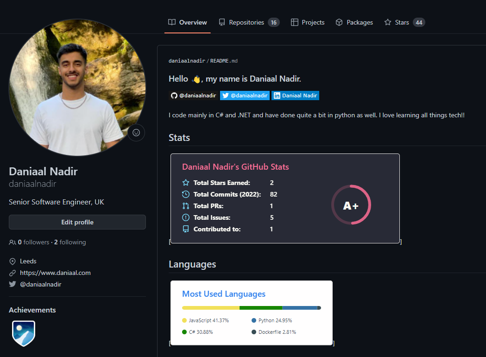Click the Twitter @daniaalnadir follow badge
Screen dimensions: 486x357
[x=245, y=96]
